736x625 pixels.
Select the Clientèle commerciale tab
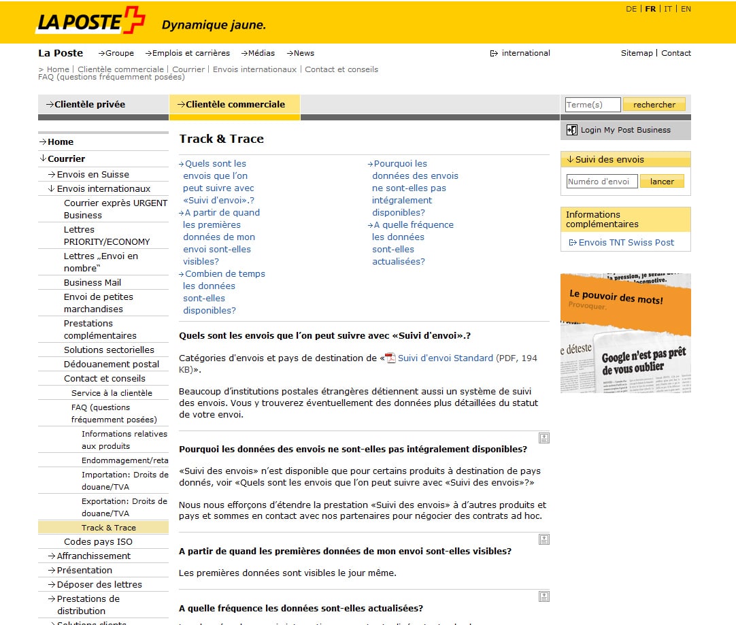tap(235, 104)
